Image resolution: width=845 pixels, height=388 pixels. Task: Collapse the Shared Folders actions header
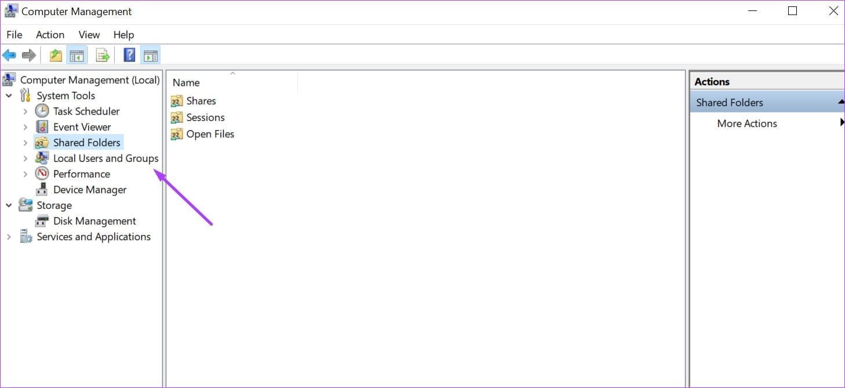(x=840, y=103)
